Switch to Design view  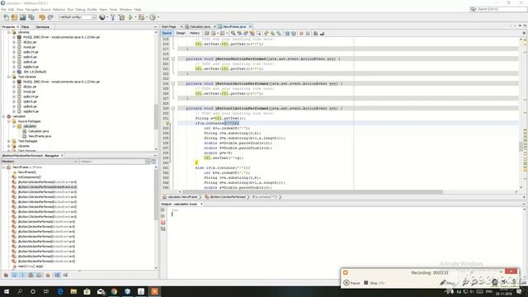[x=181, y=33]
